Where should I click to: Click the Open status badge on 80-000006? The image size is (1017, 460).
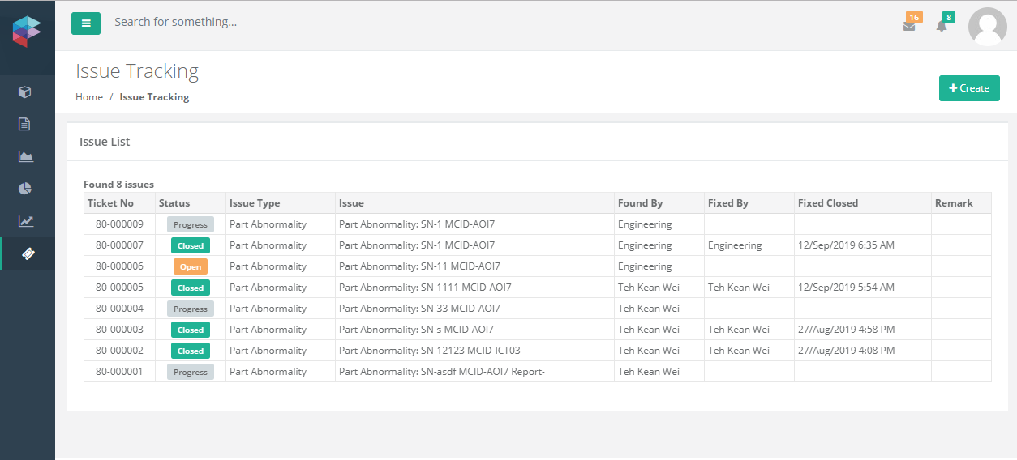191,266
